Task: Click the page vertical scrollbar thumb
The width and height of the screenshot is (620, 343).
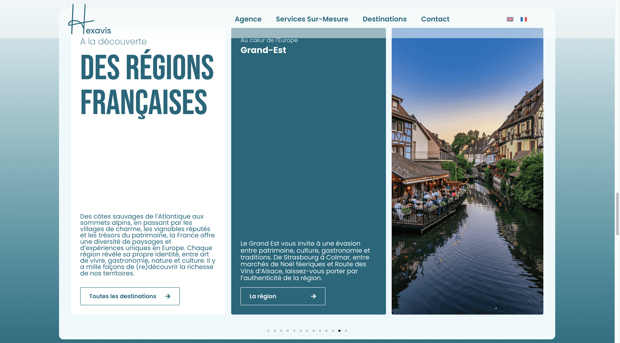Action: [617, 214]
